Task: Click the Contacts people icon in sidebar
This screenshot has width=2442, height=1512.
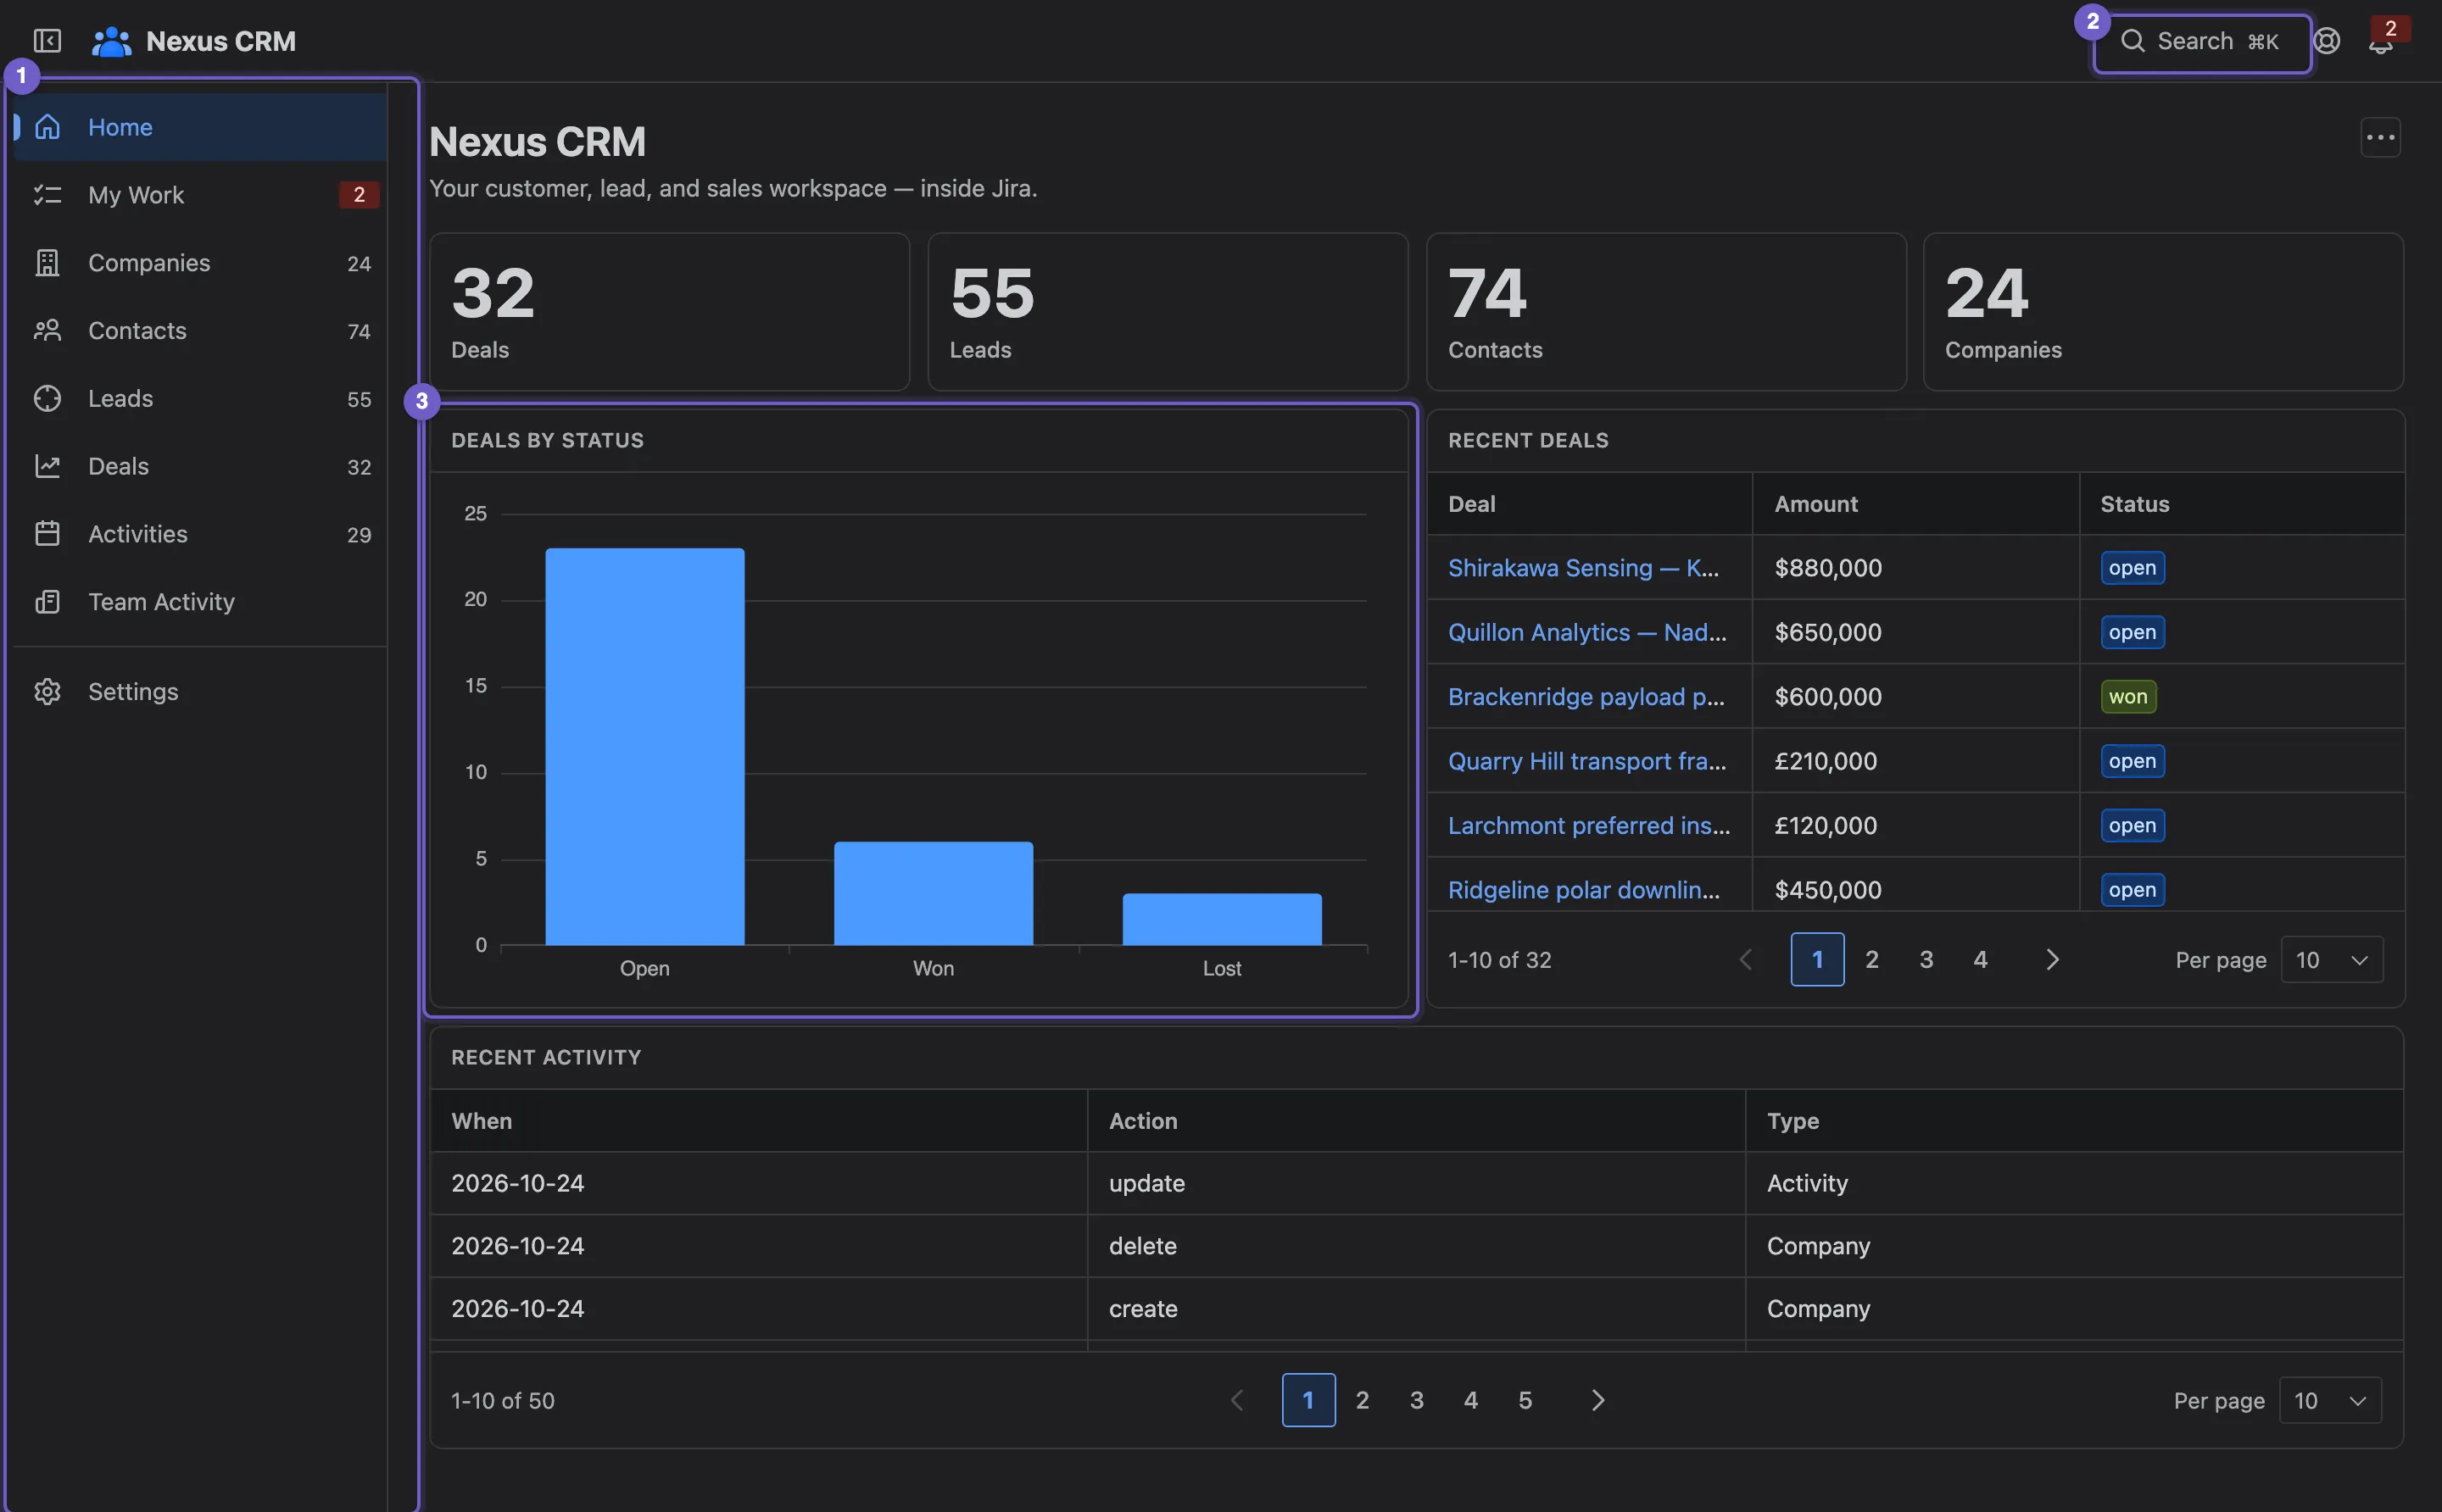Action: [x=47, y=331]
